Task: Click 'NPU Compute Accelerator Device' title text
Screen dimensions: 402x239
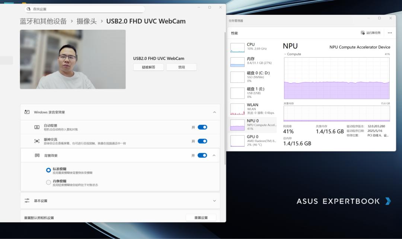Action: click(360, 47)
